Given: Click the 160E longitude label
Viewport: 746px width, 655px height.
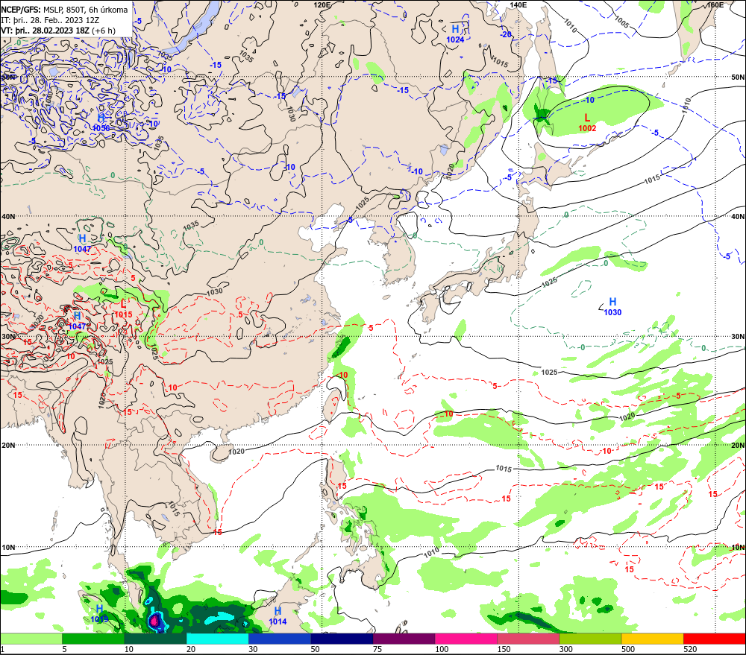Looking at the screenshot, I should point(715,4).
